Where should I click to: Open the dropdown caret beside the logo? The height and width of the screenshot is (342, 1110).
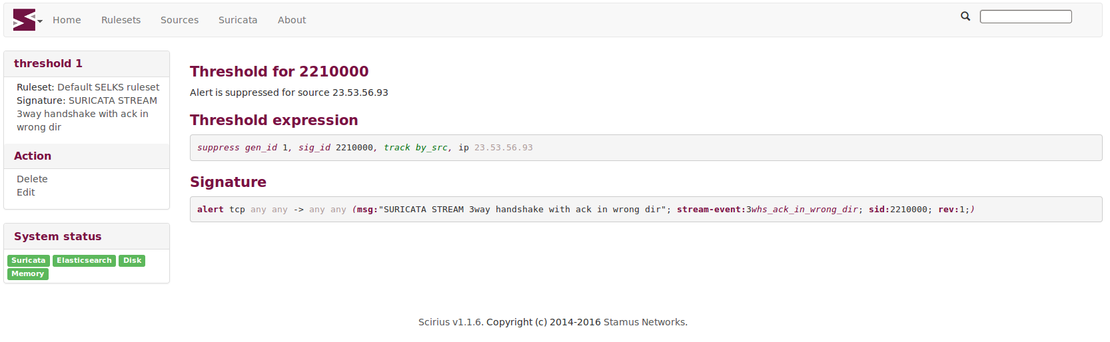40,21
